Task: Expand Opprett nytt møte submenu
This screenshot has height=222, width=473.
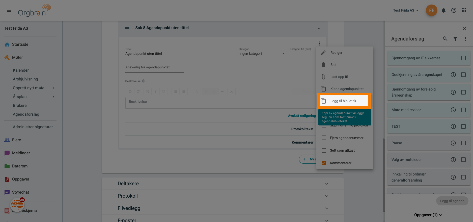Action: pos(53,88)
